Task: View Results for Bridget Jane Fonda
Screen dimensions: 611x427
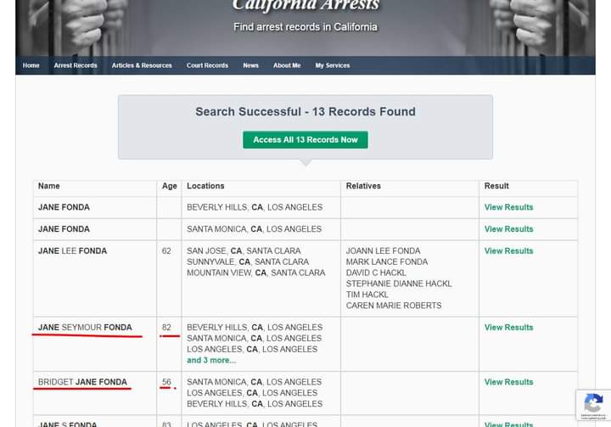Action: point(508,382)
